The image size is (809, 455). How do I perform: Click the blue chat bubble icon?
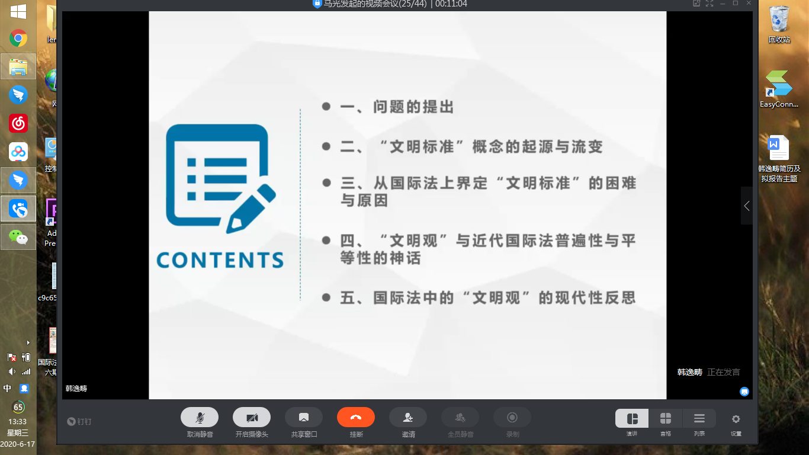pyautogui.click(x=744, y=392)
